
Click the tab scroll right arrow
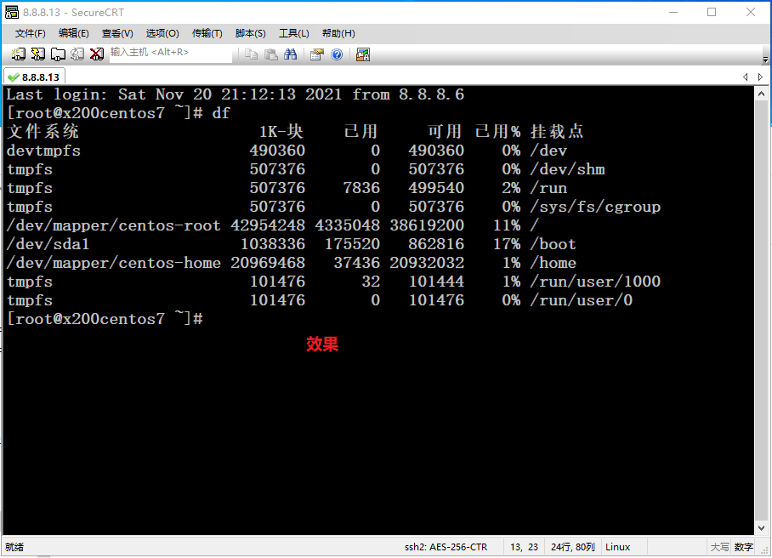coord(760,77)
